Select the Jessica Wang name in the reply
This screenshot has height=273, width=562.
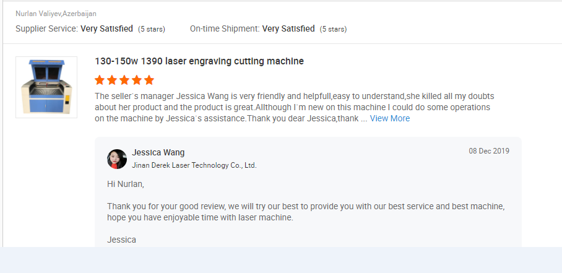point(158,153)
